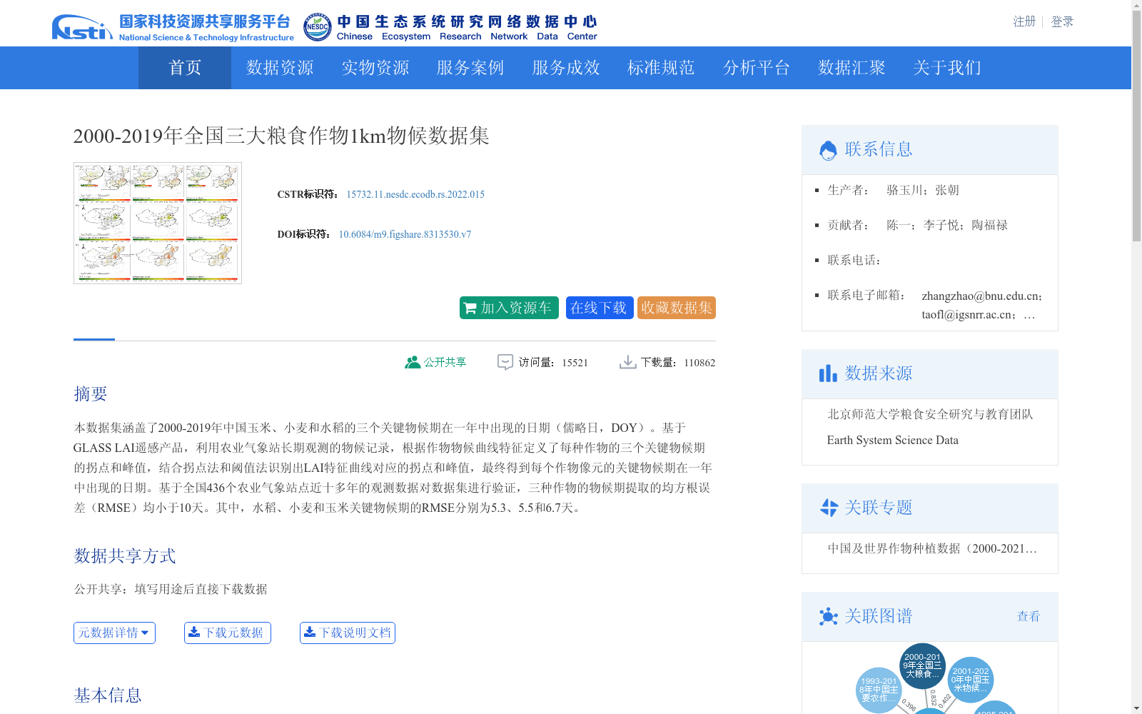Click the 下载说明文档 button

348,633
